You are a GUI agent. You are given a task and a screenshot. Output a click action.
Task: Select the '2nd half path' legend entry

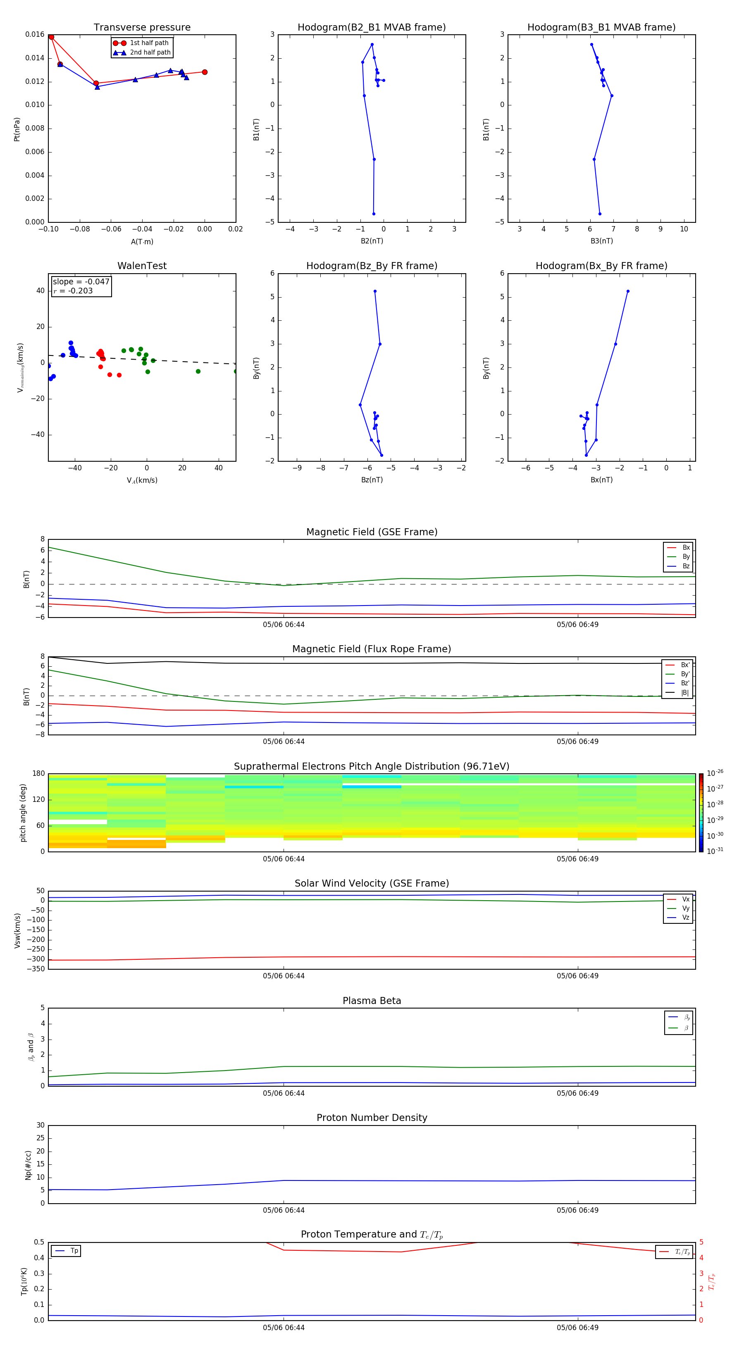click(142, 52)
